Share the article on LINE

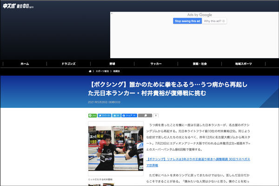(93, 115)
